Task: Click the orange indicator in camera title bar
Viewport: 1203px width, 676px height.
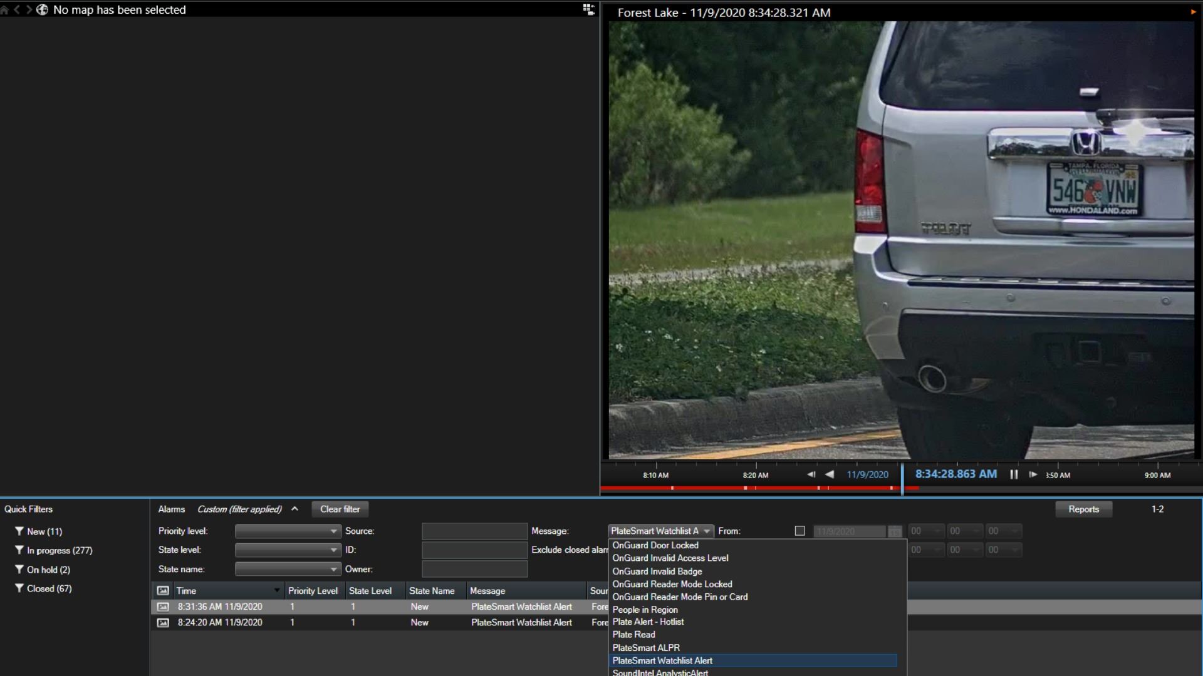Action: (x=1193, y=12)
